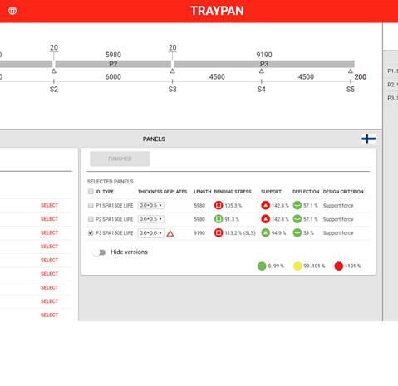Click the BENDING STRESS column header
398x386 pixels.
(x=233, y=192)
